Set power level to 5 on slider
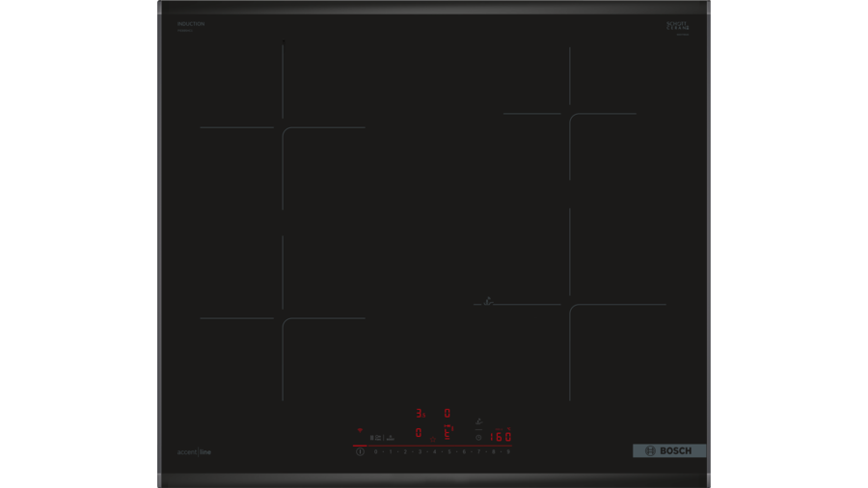The height and width of the screenshot is (488, 868). [448, 451]
